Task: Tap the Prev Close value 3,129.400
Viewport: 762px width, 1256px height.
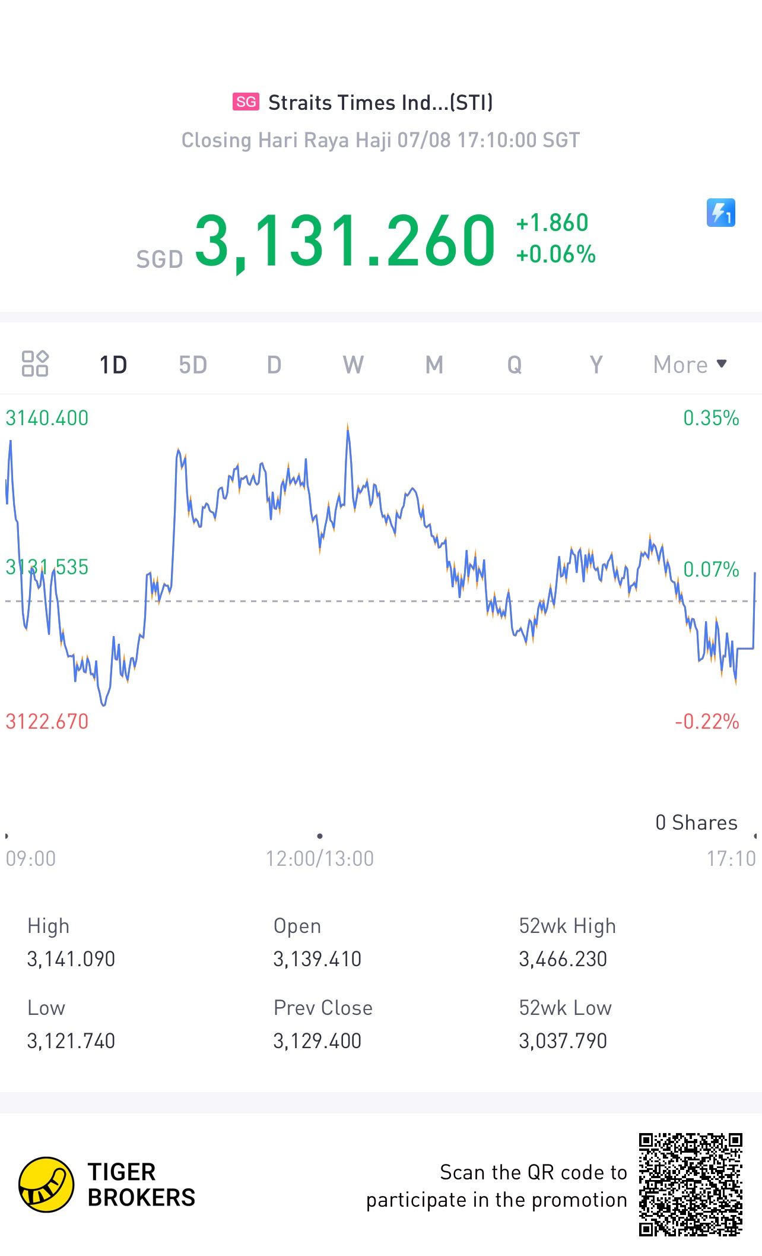Action: (x=317, y=1041)
